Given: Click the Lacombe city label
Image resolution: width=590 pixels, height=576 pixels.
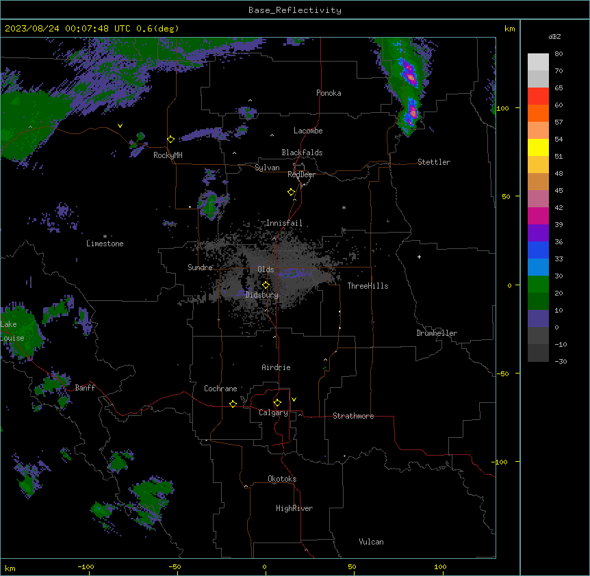Looking at the screenshot, I should tap(308, 131).
